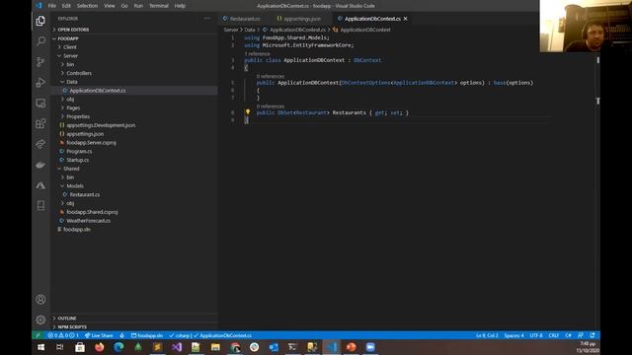
Task: Open the Search view in the activity bar
Action: [x=40, y=41]
